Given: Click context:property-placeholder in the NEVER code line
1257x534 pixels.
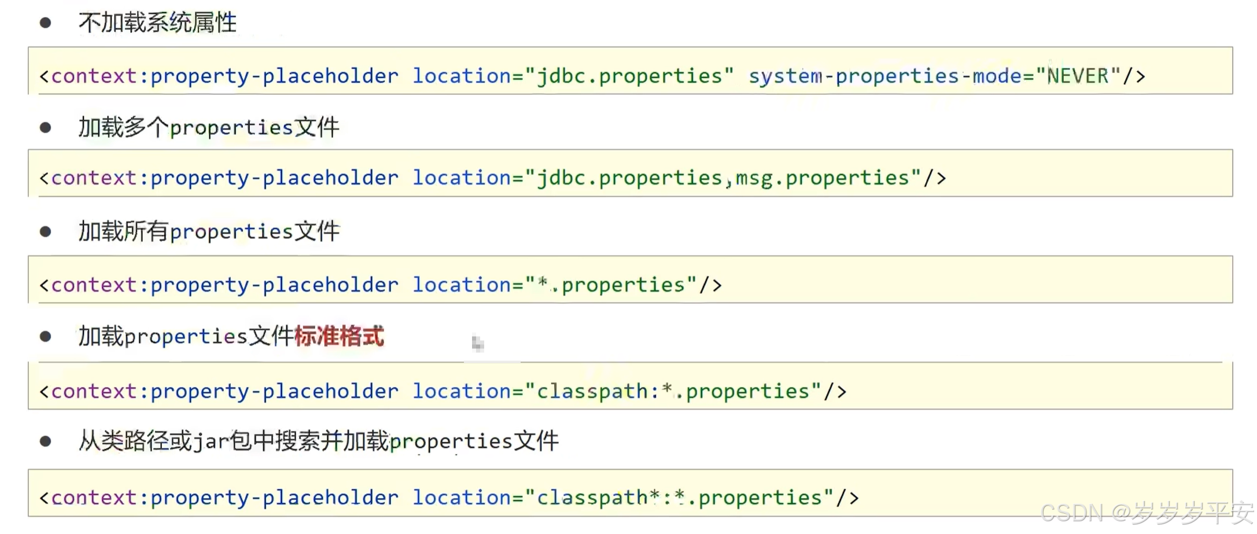Looking at the screenshot, I should [x=225, y=76].
